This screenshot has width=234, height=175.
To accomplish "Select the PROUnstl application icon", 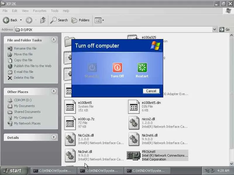I will [x=134, y=156].
